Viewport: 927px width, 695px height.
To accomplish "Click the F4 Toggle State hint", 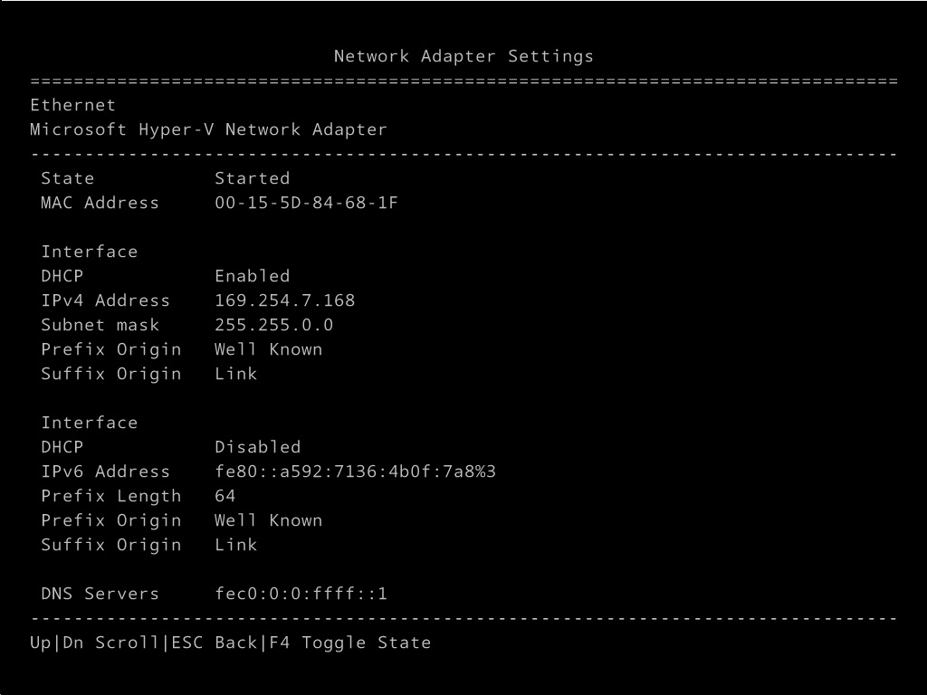I will point(350,643).
